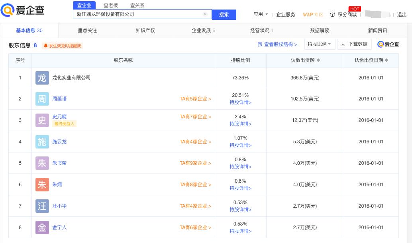
Task: Click the 最终受益人 tag under 史元晓
Action: (x=64, y=123)
